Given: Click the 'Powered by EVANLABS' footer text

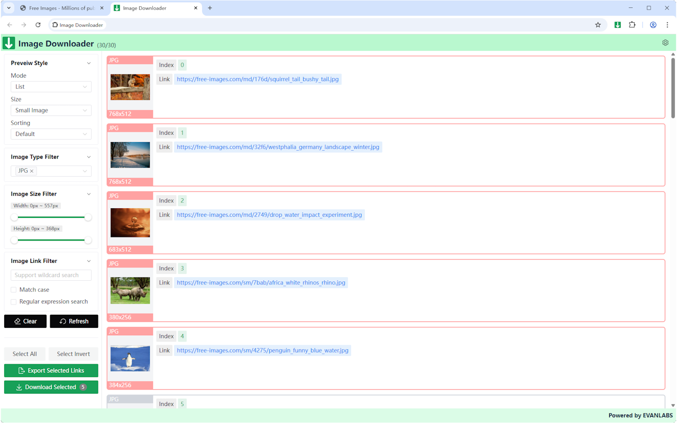Looking at the screenshot, I should coord(640,416).
